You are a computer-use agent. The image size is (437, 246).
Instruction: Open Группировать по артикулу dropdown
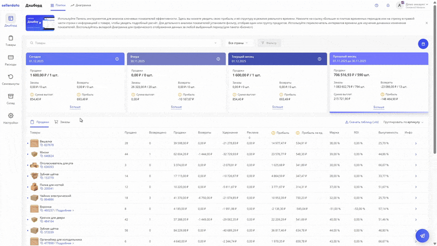click(403, 122)
